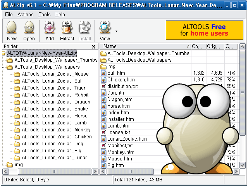
Task: Click the file list scroll-down arrow
Action: pos(243,165)
